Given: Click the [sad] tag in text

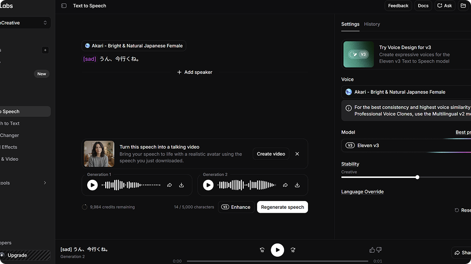Looking at the screenshot, I should (90, 59).
